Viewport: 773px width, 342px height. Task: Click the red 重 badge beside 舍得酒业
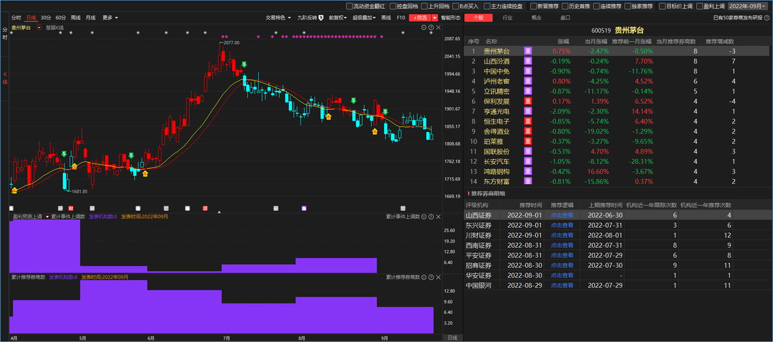tap(528, 131)
